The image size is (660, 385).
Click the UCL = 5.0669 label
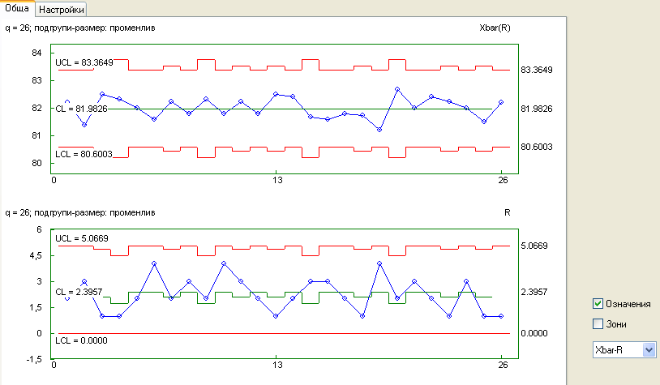coord(81,238)
